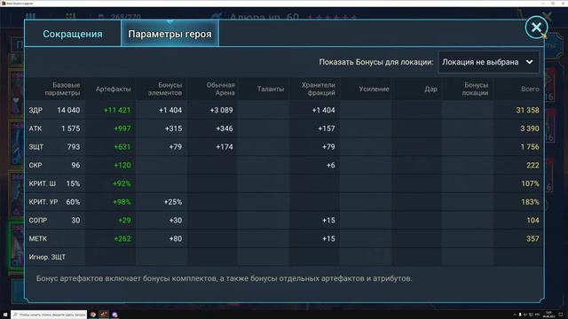Click the artifacts bonus +98%
This screenshot has height=319, width=568.
(122, 202)
